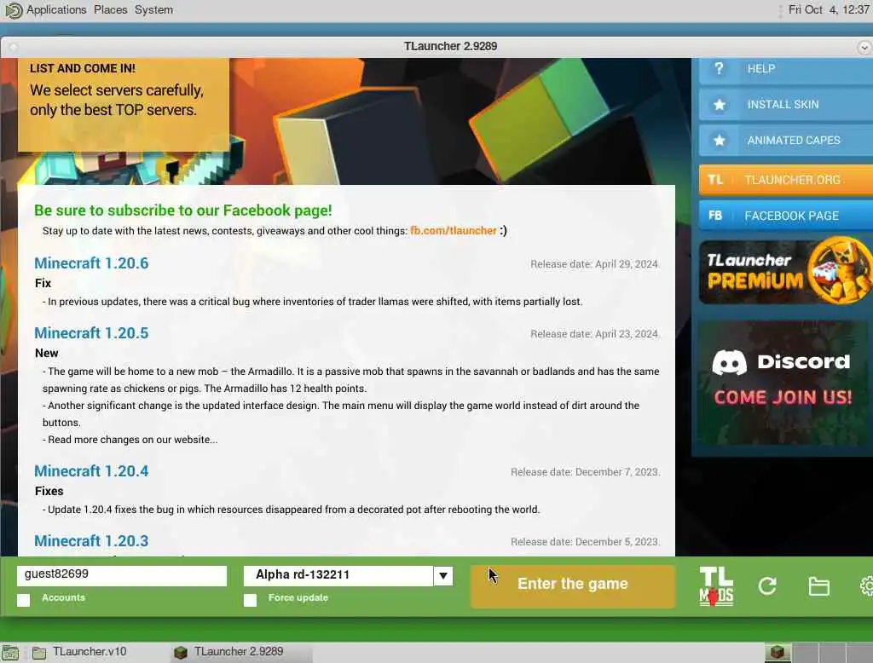Click 'Read more changes on our website...' text
Screen dimensions: 873x663
pos(132,440)
